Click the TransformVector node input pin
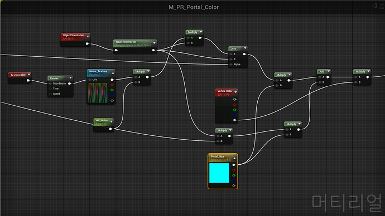 (116, 51)
